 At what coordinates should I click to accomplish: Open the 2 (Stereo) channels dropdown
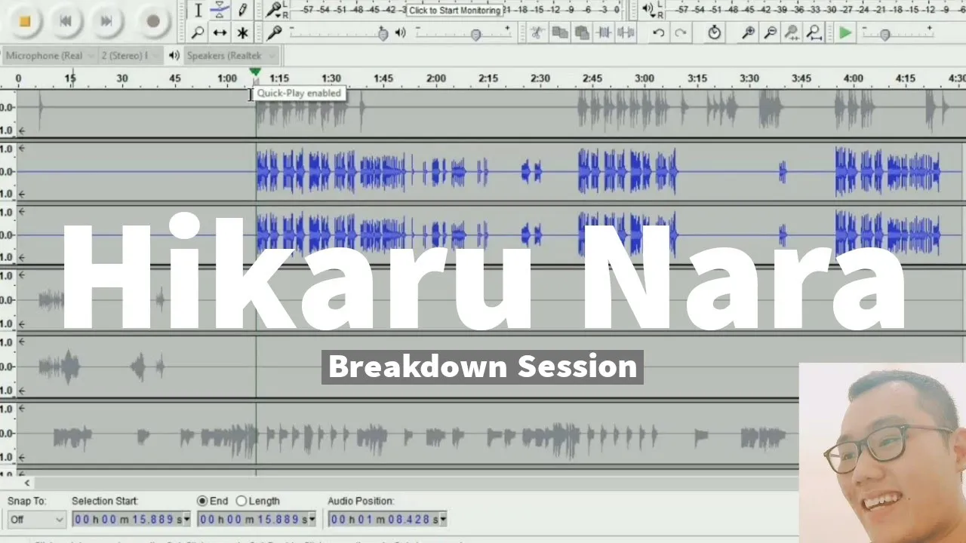[x=131, y=56]
